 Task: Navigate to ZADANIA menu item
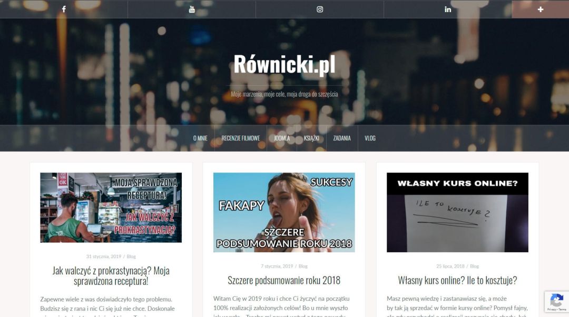[342, 138]
